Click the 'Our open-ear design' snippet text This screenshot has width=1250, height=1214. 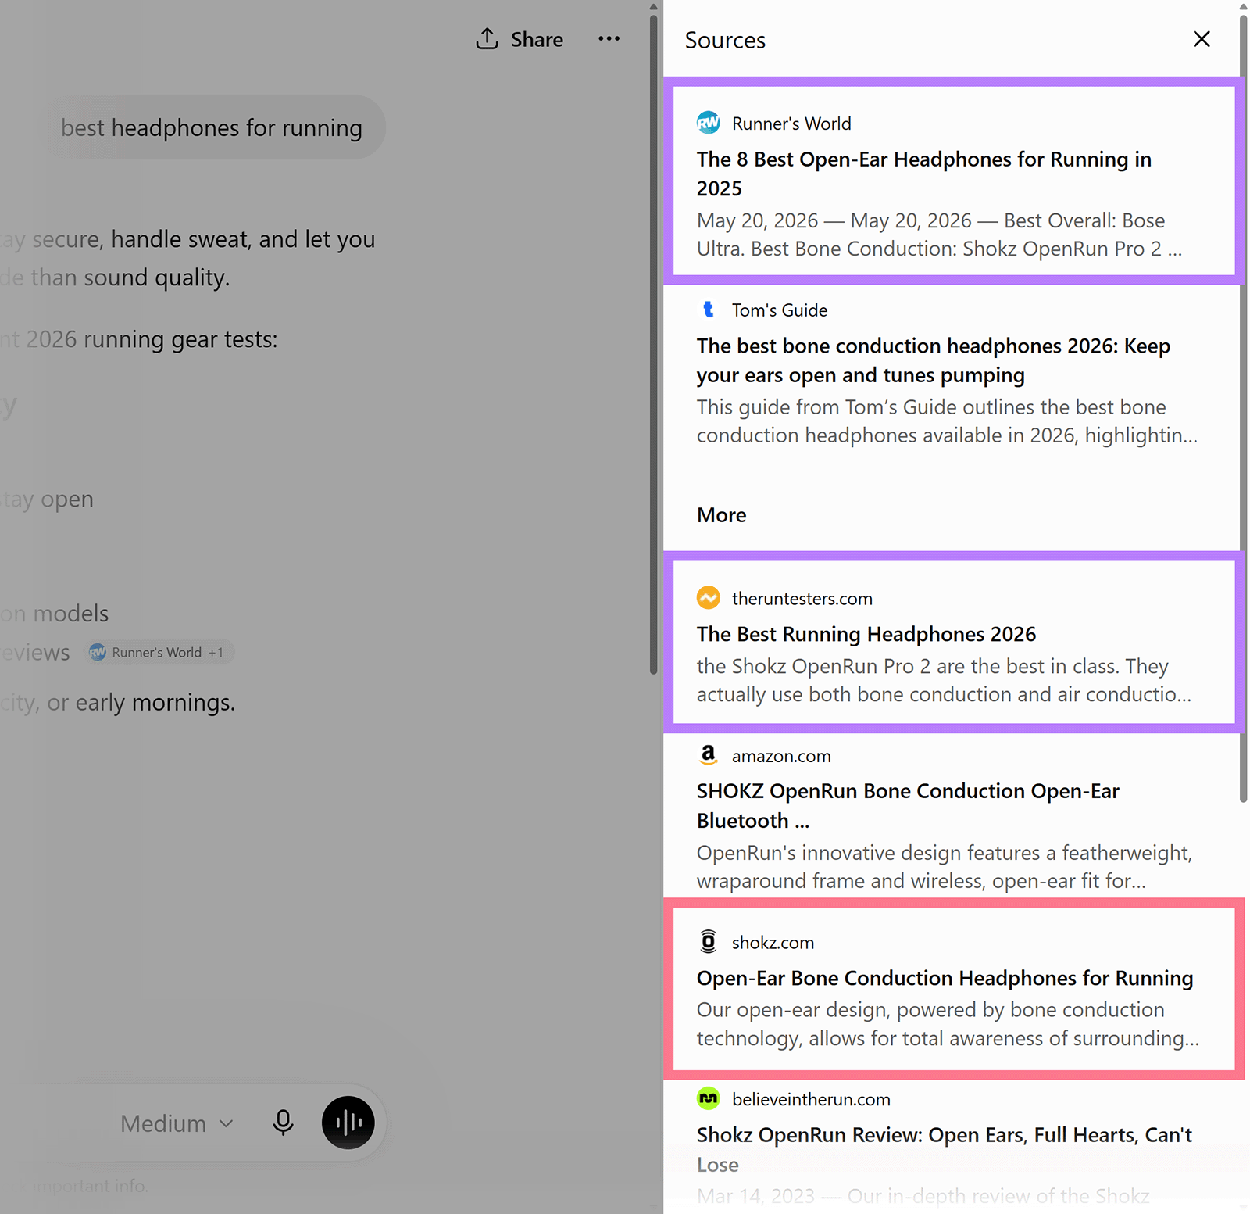(948, 1024)
